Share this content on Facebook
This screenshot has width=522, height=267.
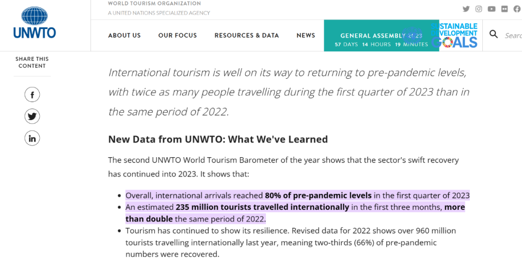tap(32, 95)
